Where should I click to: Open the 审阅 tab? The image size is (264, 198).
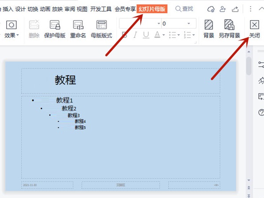[70, 9]
